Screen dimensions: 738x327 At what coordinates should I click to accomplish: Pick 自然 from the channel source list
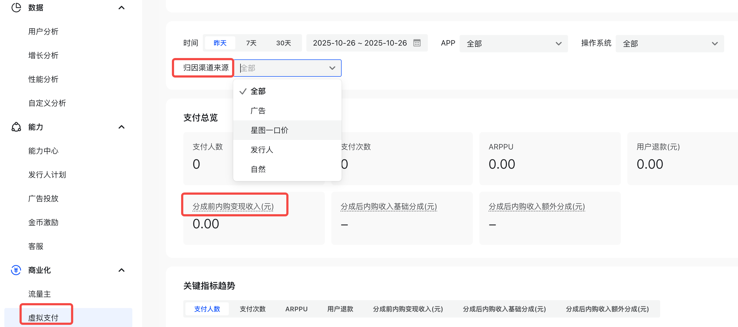click(x=258, y=169)
